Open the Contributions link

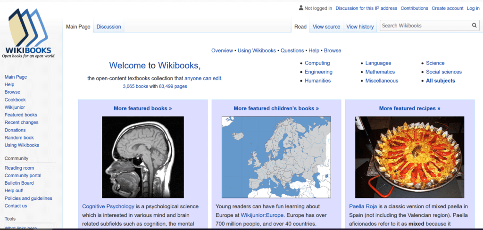(x=414, y=8)
